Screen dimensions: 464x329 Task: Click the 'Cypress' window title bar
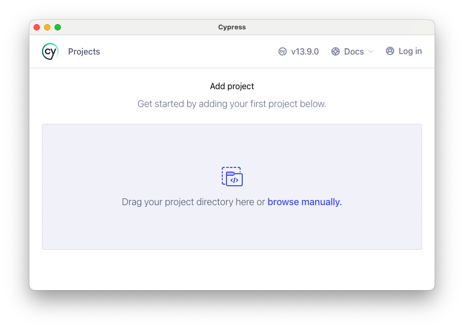point(232,27)
